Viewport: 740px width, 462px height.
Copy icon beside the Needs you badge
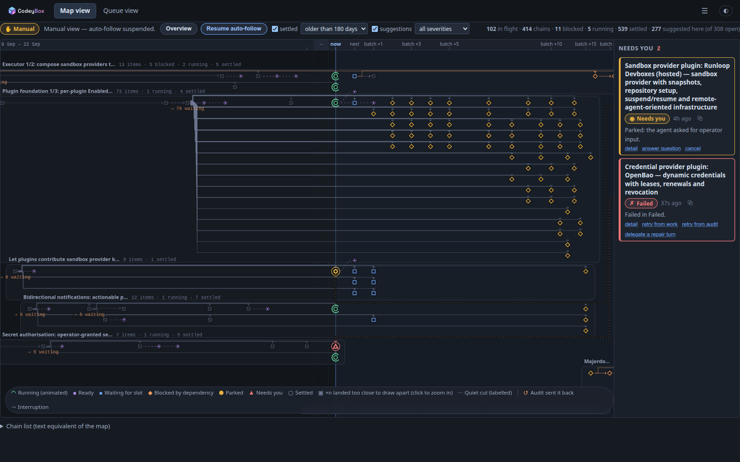(700, 119)
